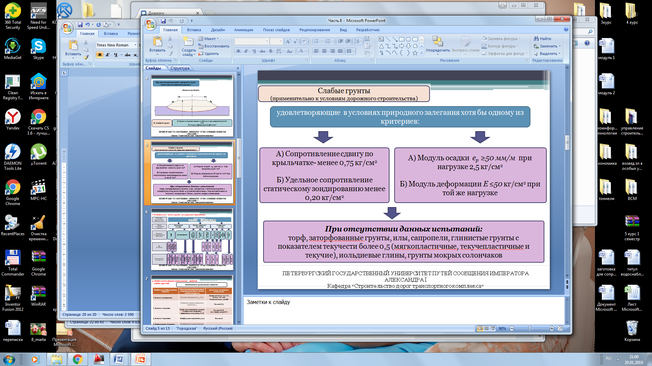
Task: Click the Decrease Font Size icon
Action: click(x=295, y=41)
